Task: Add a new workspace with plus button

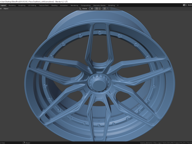Action: coord(118,6)
